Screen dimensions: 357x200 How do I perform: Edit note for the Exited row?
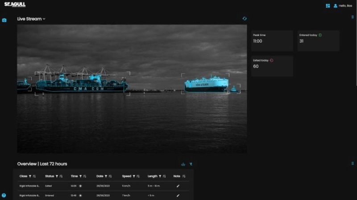tap(178, 186)
